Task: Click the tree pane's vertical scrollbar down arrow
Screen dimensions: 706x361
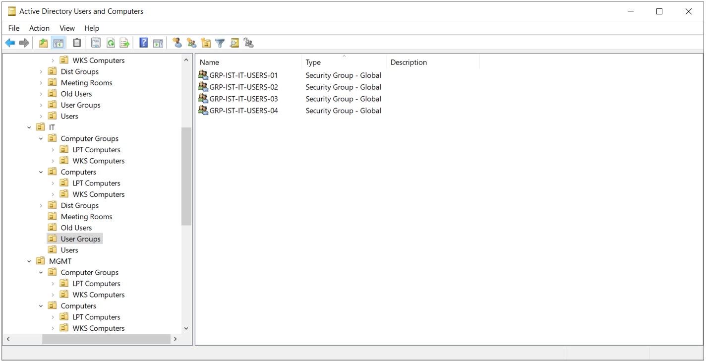Action: pyautogui.click(x=186, y=328)
